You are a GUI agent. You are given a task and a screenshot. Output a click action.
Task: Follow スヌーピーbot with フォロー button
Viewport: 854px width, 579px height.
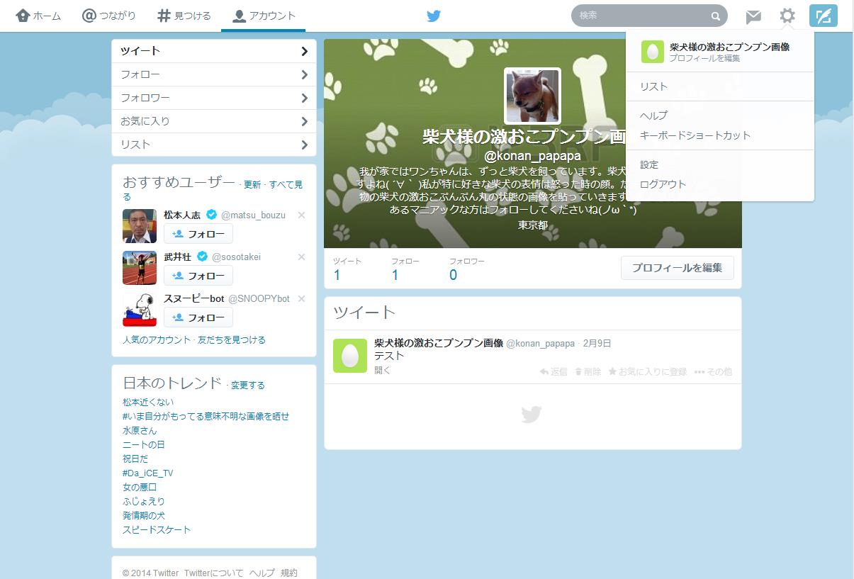(198, 317)
